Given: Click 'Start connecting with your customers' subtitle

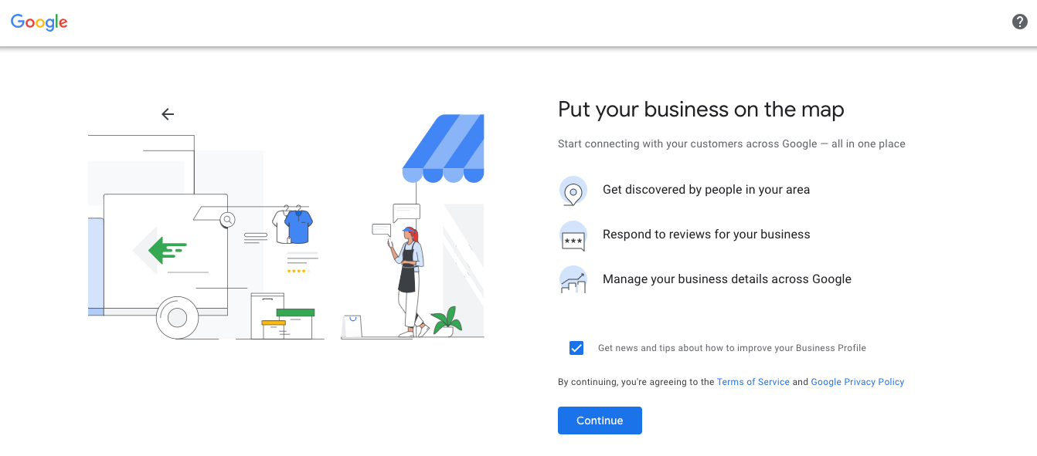Looking at the screenshot, I should coord(732,144).
